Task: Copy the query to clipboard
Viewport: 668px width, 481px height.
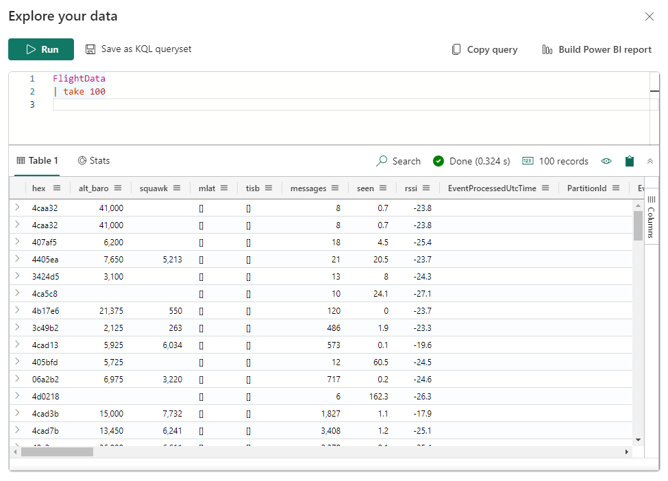Action: click(485, 49)
